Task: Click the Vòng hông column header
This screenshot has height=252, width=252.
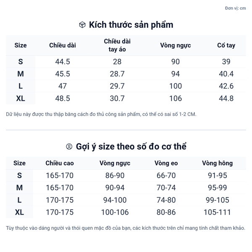Action: click(218, 163)
